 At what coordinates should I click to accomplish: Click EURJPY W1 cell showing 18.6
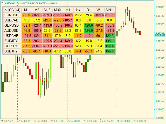(x=99, y=41)
